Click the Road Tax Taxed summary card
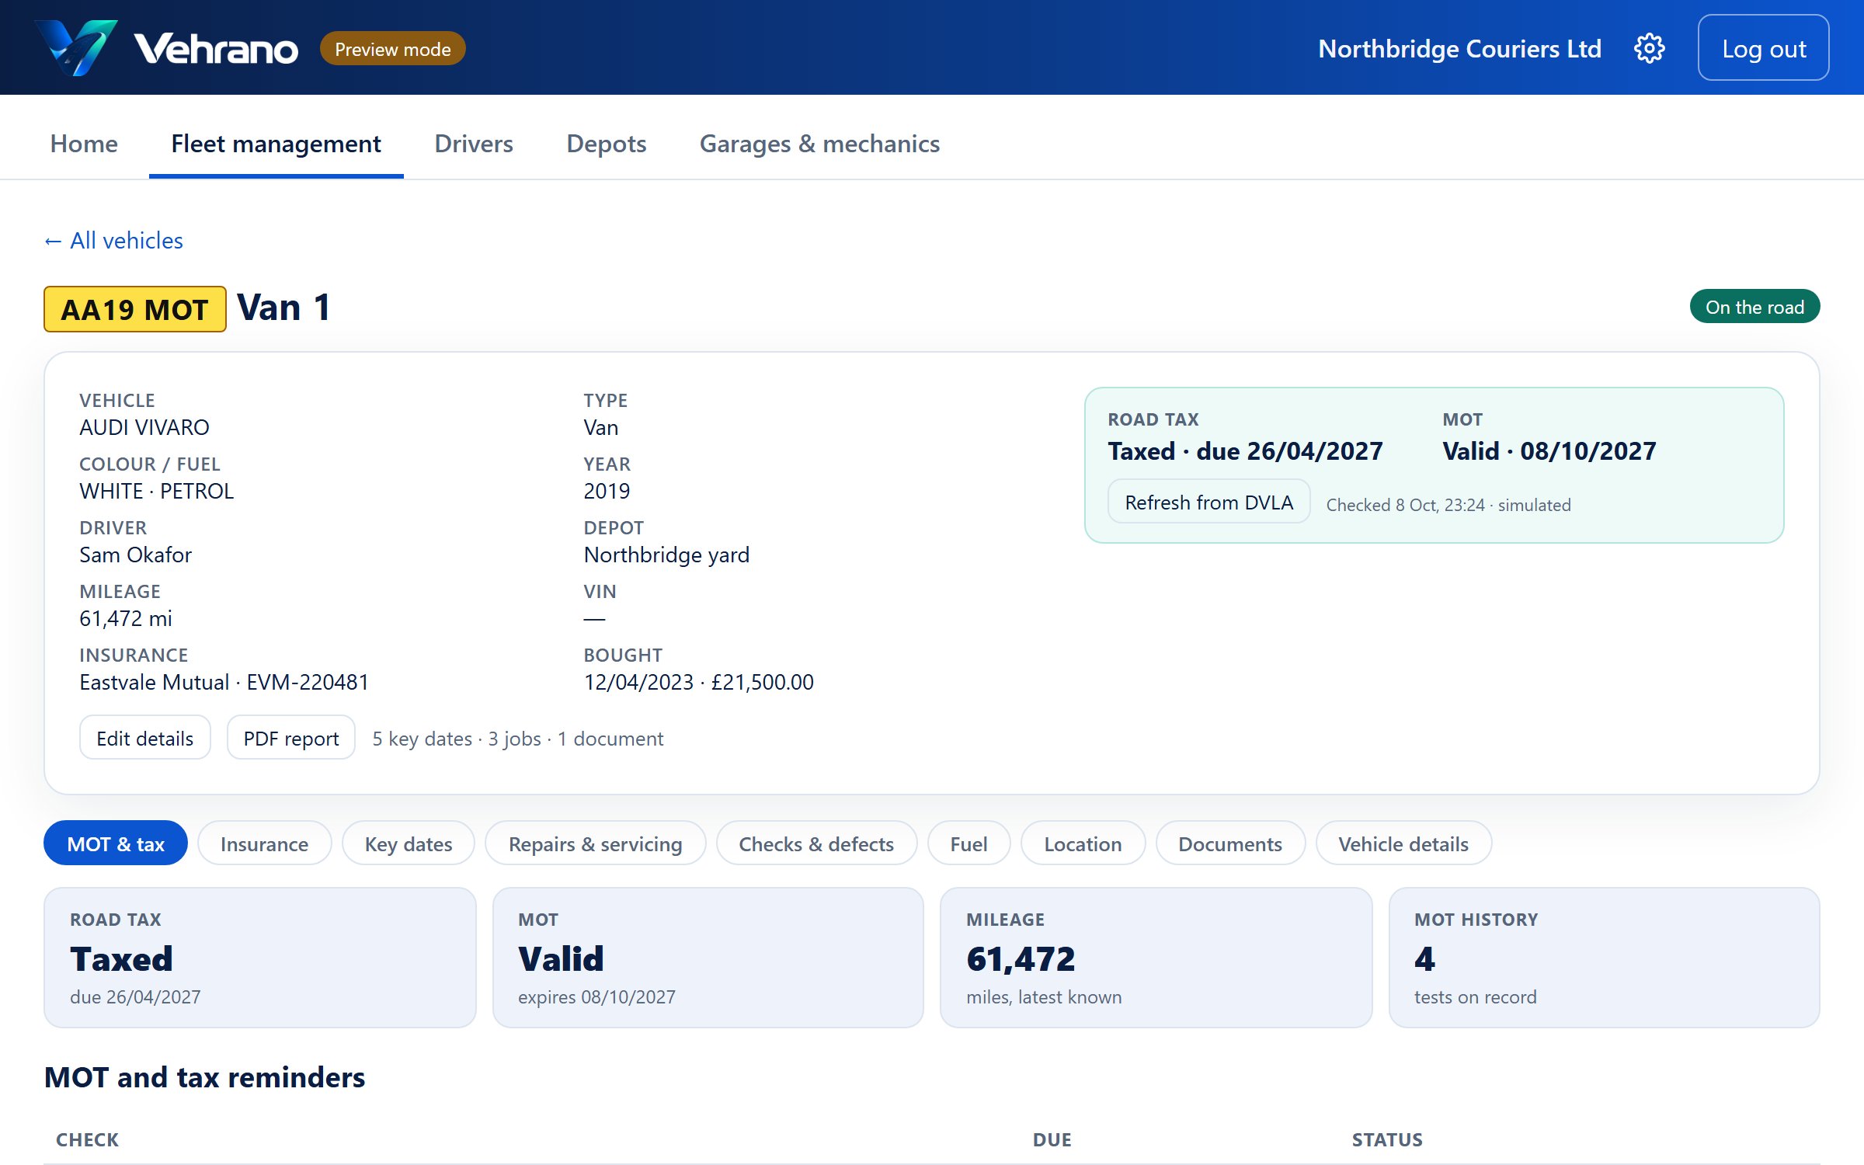This screenshot has width=1864, height=1165. [x=259, y=958]
